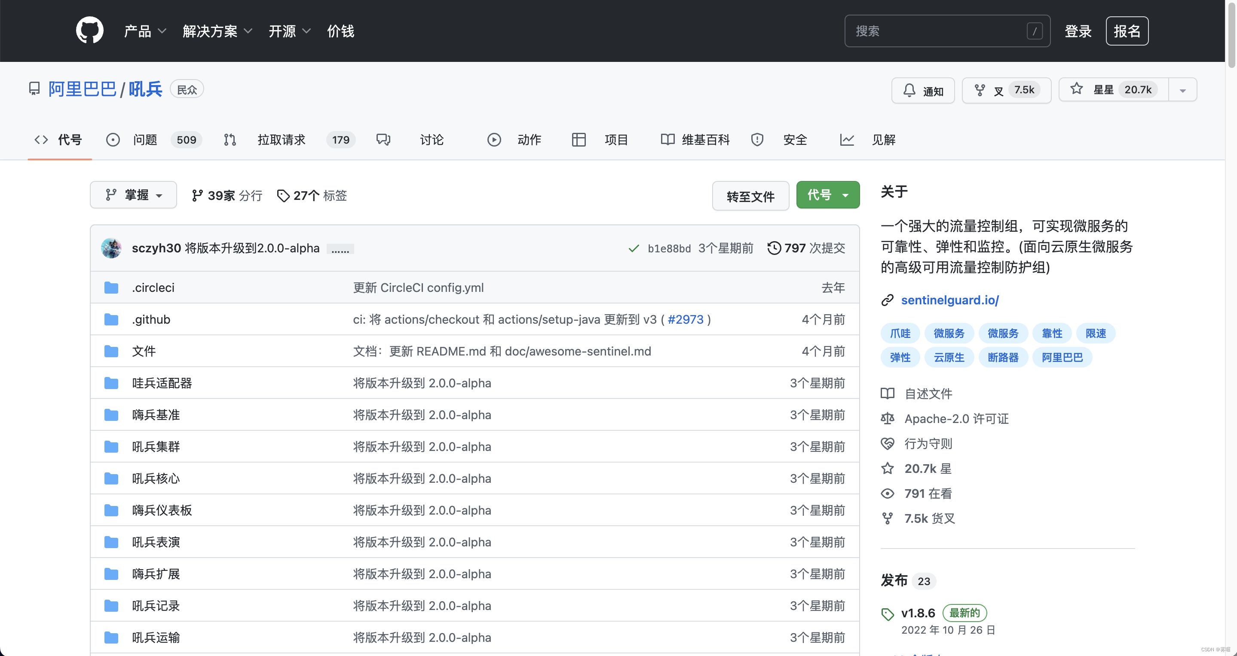Image resolution: width=1237 pixels, height=656 pixels.
Task: Open the .circleci folder icon
Action: click(x=111, y=288)
